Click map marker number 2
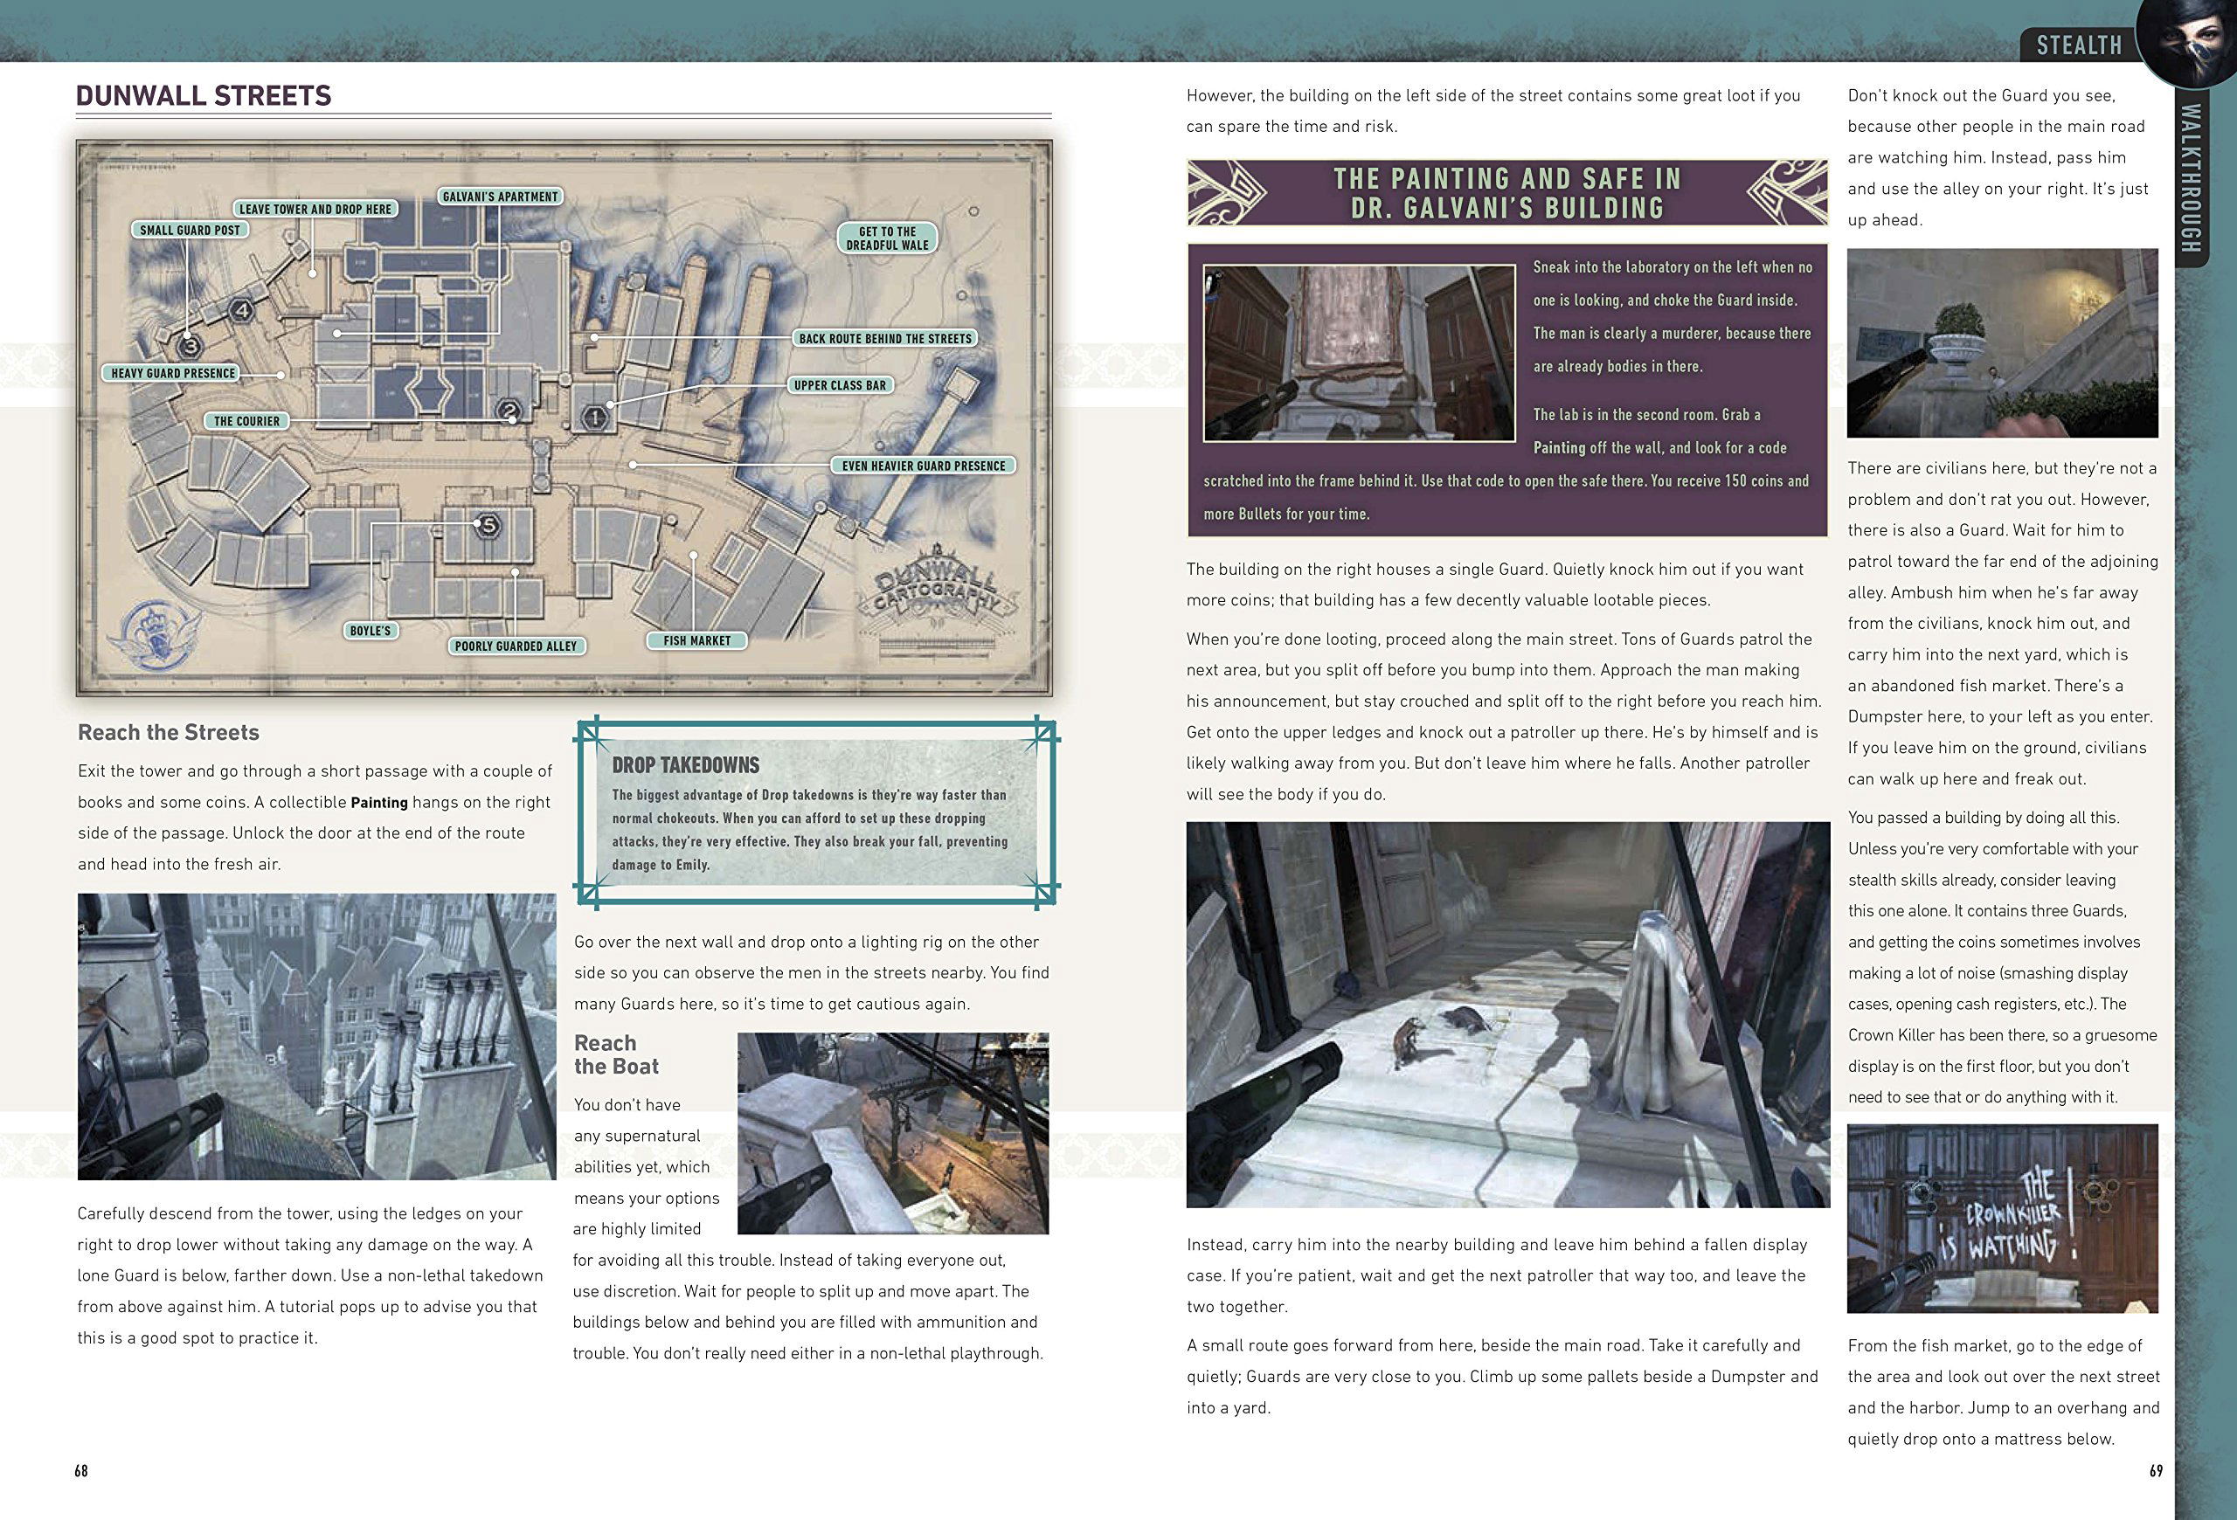This screenshot has width=2237, height=1520. [509, 411]
